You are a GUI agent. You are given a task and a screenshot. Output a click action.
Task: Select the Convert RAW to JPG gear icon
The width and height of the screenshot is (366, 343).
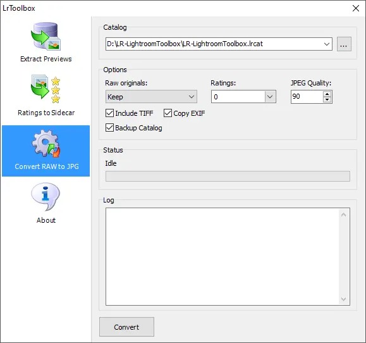pos(46,144)
